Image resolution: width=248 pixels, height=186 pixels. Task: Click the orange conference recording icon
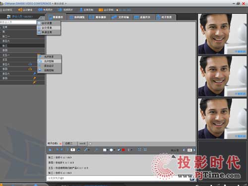(x=101, y=10)
